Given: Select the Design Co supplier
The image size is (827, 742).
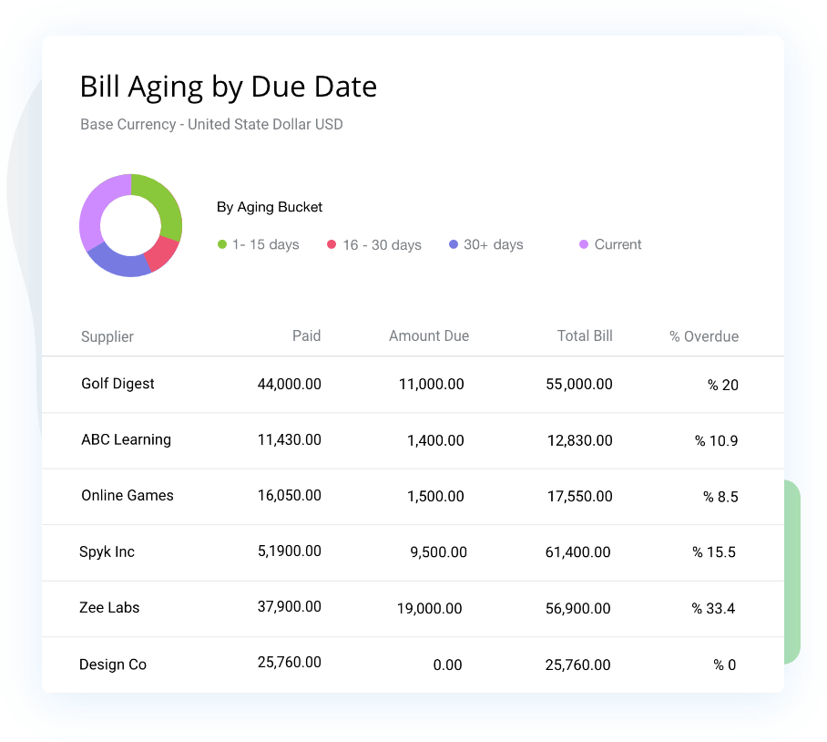Looking at the screenshot, I should click(112, 665).
